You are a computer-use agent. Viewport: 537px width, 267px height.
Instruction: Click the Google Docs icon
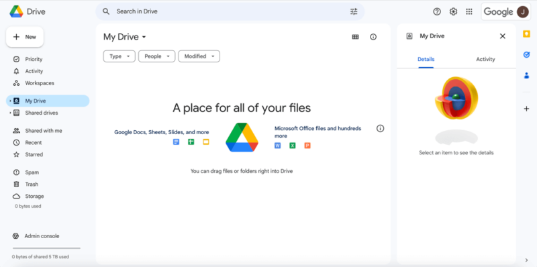[x=176, y=142]
